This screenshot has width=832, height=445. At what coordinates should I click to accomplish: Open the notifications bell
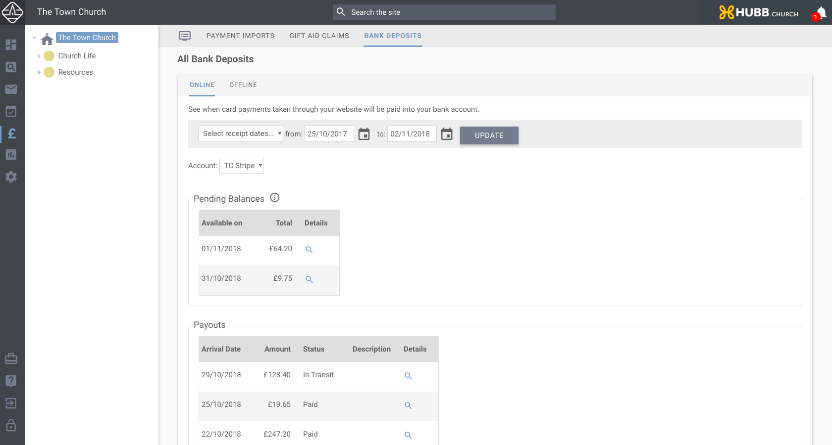(x=821, y=13)
